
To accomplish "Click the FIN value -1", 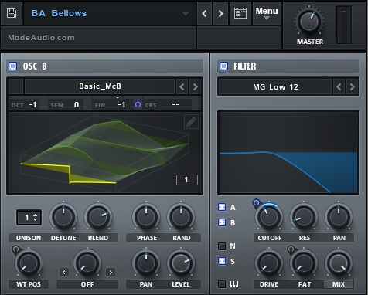I will point(121,105).
